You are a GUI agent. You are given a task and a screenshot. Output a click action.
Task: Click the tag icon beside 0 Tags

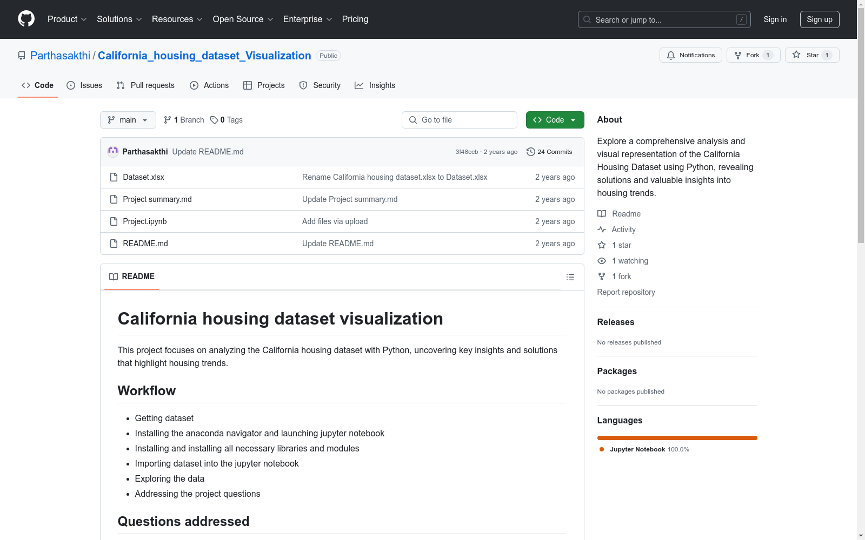coord(214,120)
